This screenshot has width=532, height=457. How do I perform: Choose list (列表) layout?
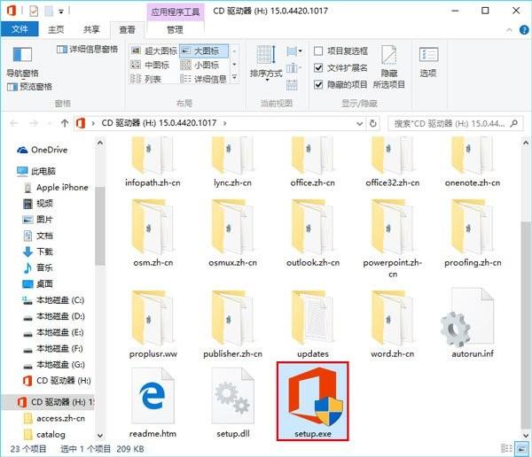[146, 80]
